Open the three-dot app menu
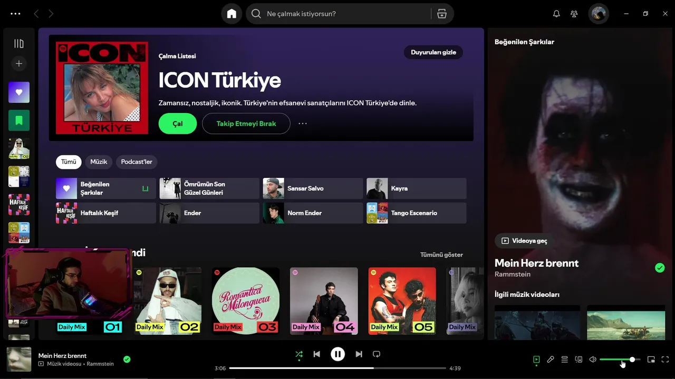 15,14
